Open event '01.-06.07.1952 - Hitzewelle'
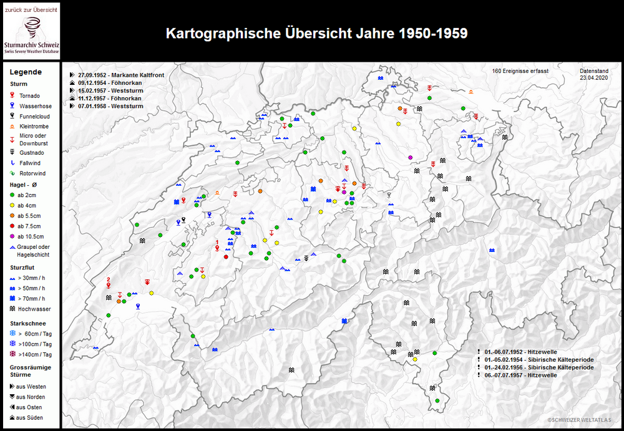The image size is (624, 431). coord(520,352)
